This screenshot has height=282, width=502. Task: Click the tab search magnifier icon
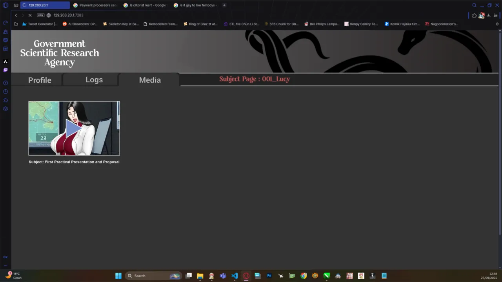click(474, 5)
